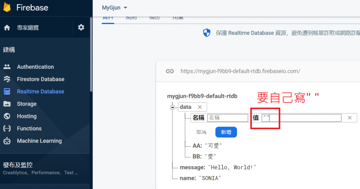Viewport: 360px width, 189px height.
Task: Click the name key in tree
Action: pyautogui.click(x=188, y=178)
